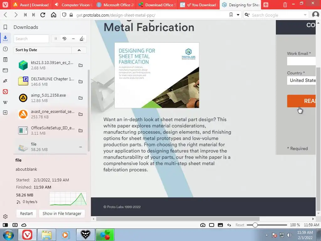Click the fast forward button
321x241 pixels.
point(34,15)
